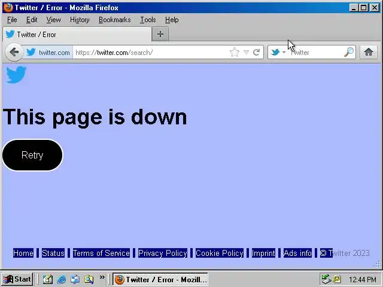Minimize the Firefox window
This screenshot has height=287, width=383.
point(354,8)
